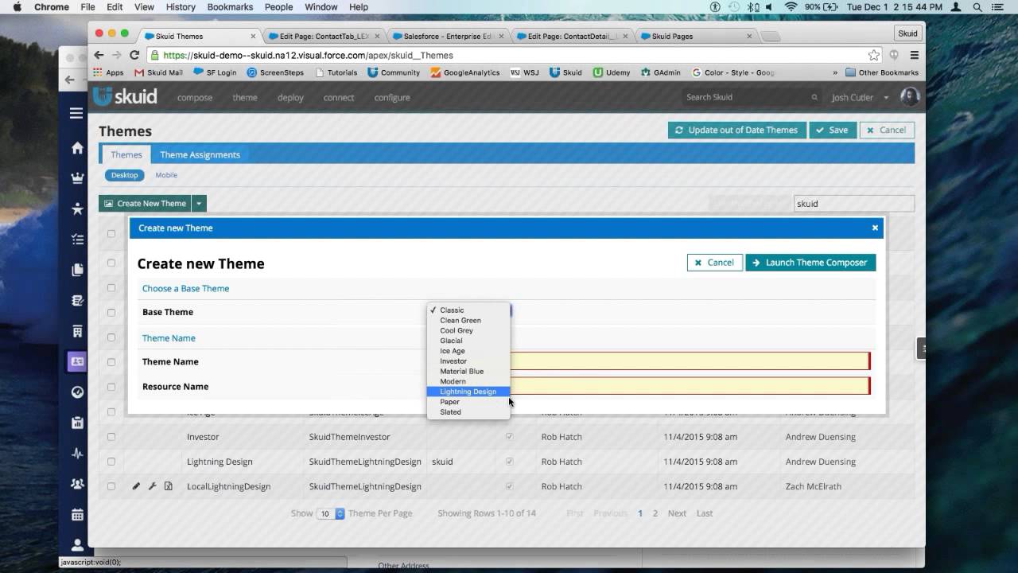Go to page 2 of themes
This screenshot has height=573, width=1018.
(x=655, y=513)
